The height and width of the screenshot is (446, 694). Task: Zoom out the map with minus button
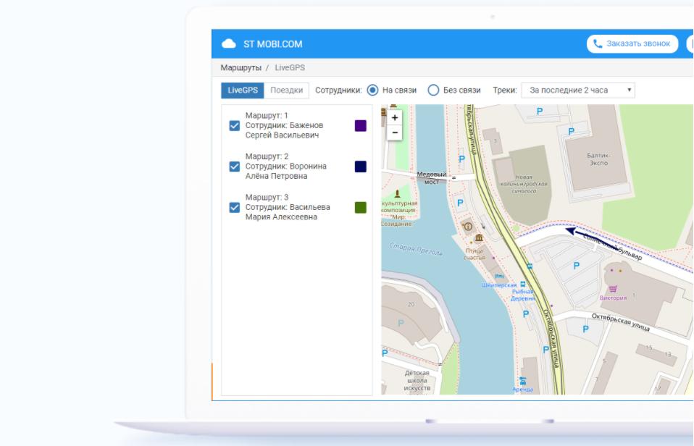(x=395, y=132)
